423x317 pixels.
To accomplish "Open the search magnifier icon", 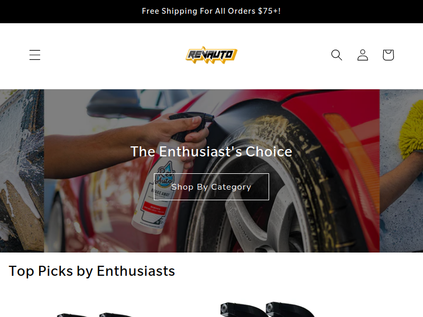I will click(x=336, y=55).
